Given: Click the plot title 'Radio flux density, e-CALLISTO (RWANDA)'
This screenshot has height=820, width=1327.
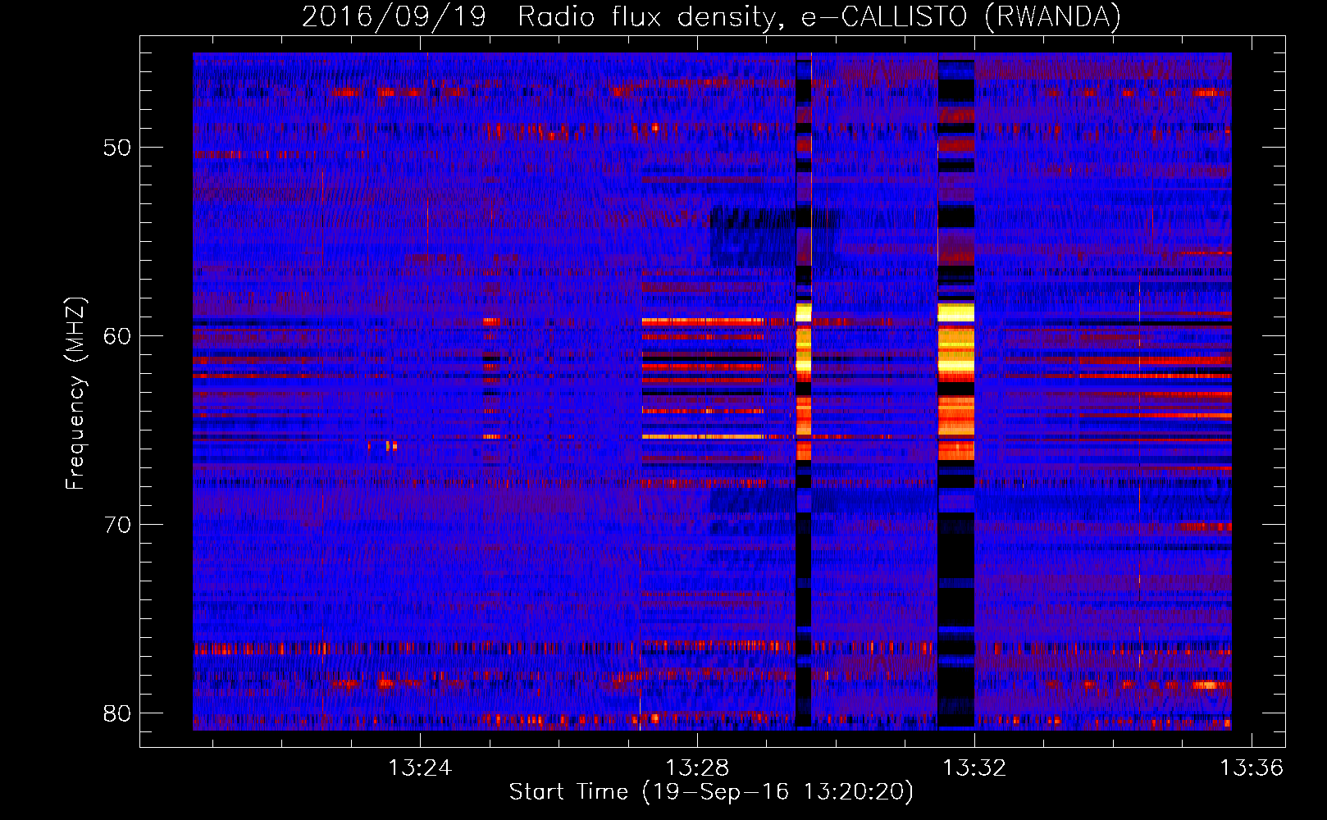Looking at the screenshot, I should click(819, 16).
